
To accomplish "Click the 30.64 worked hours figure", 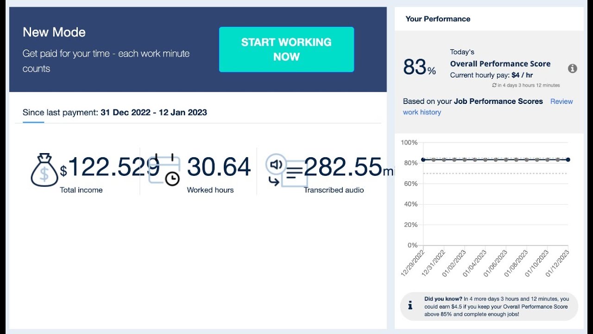I will (219, 167).
